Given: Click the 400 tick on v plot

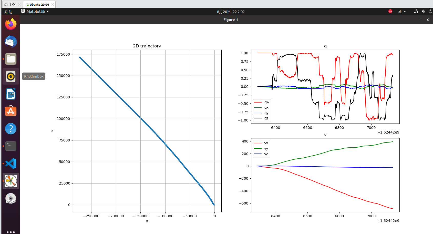Looking at the screenshot, I should [245, 141].
